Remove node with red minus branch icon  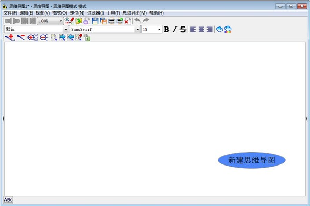[x=21, y=37]
